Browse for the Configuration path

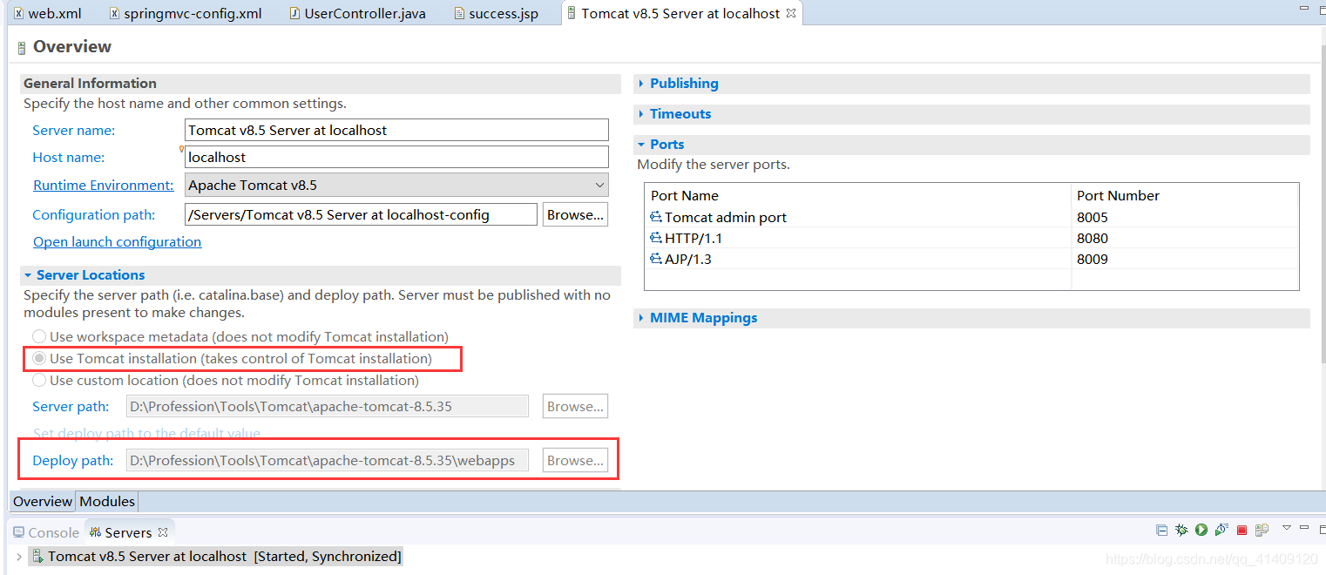[575, 213]
